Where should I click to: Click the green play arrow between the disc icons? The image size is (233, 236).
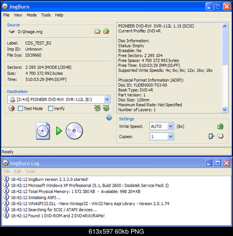[59, 131]
